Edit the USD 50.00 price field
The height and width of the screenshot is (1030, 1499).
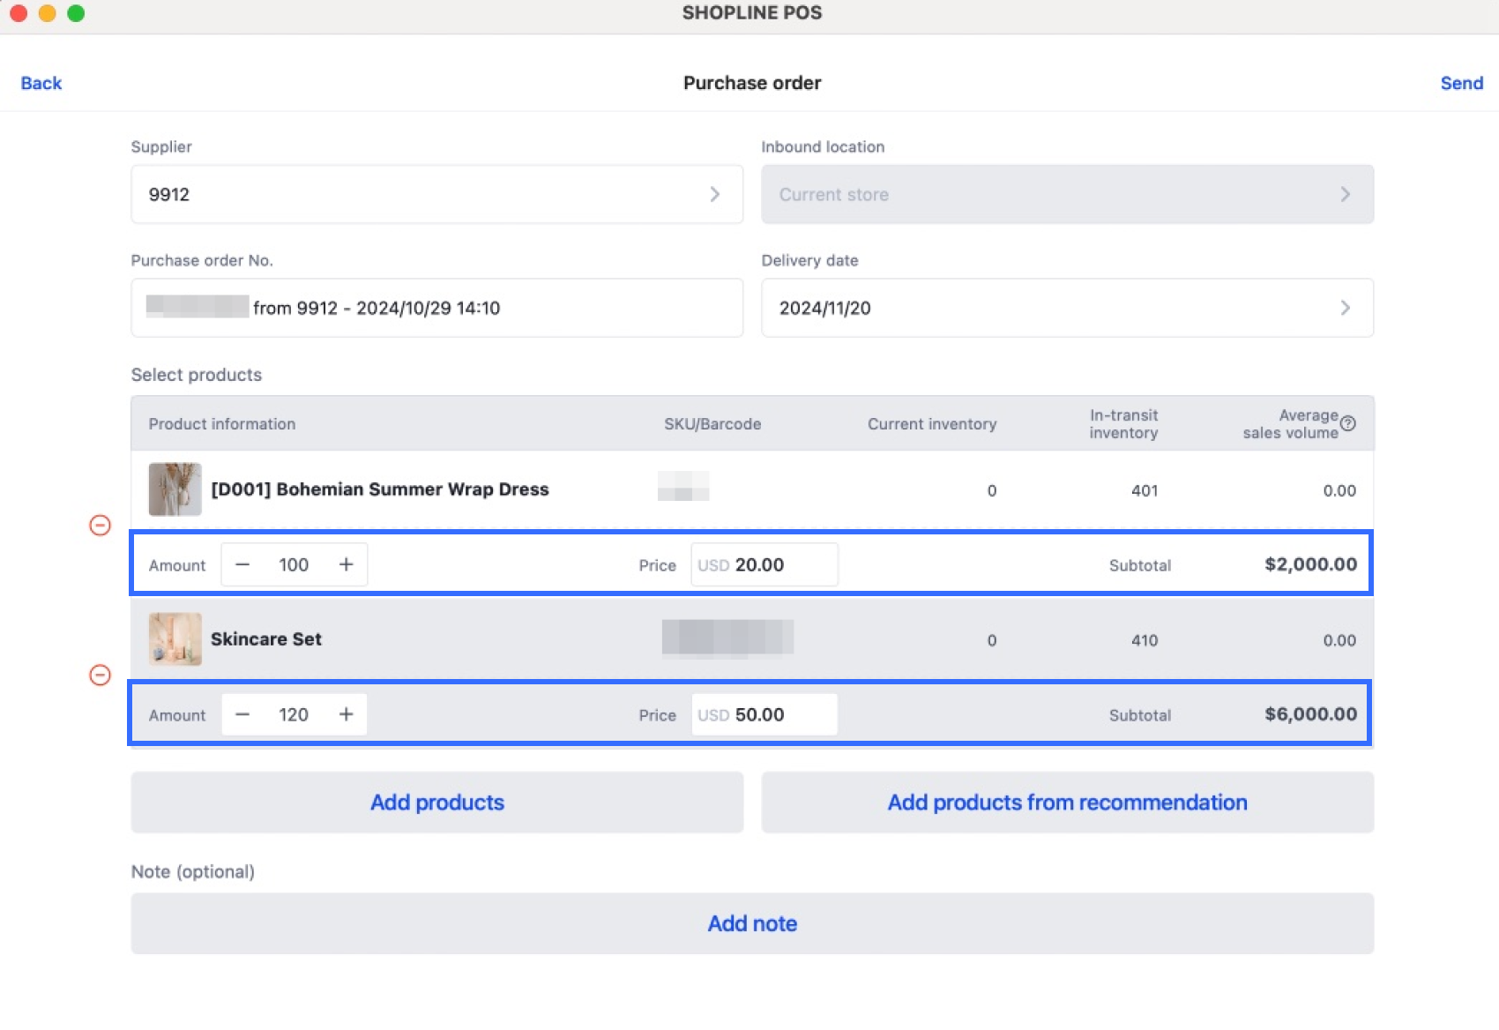tap(764, 715)
